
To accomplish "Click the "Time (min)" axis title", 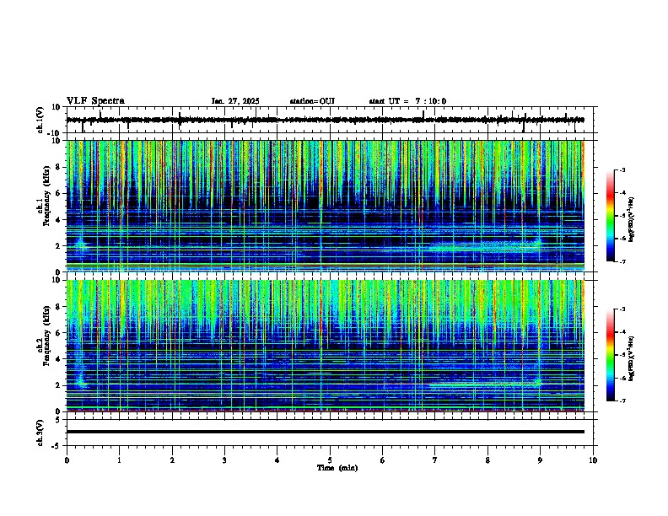I will click(x=337, y=468).
